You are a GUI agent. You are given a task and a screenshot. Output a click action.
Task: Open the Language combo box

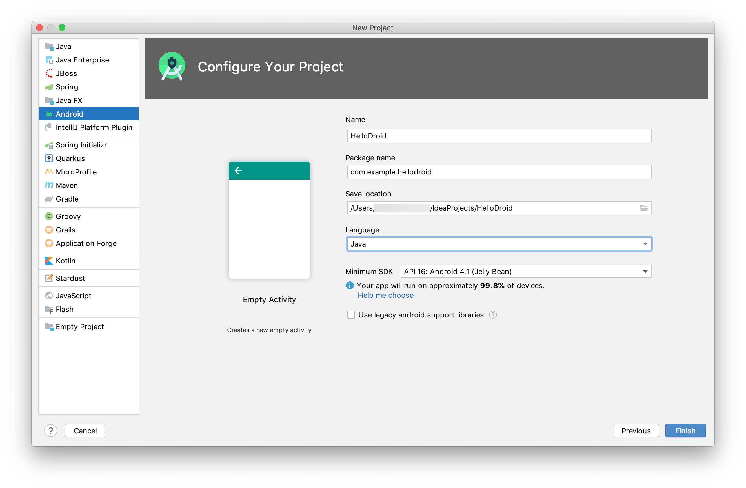[499, 244]
